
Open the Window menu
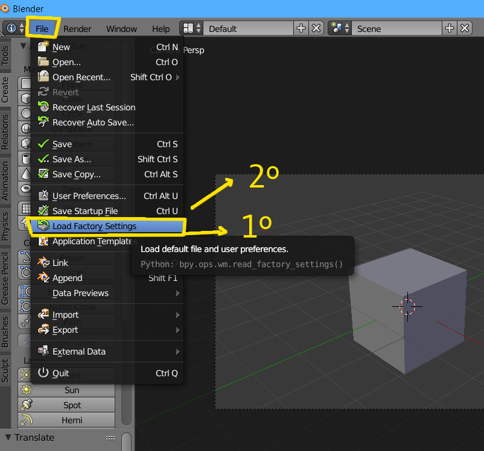click(122, 29)
